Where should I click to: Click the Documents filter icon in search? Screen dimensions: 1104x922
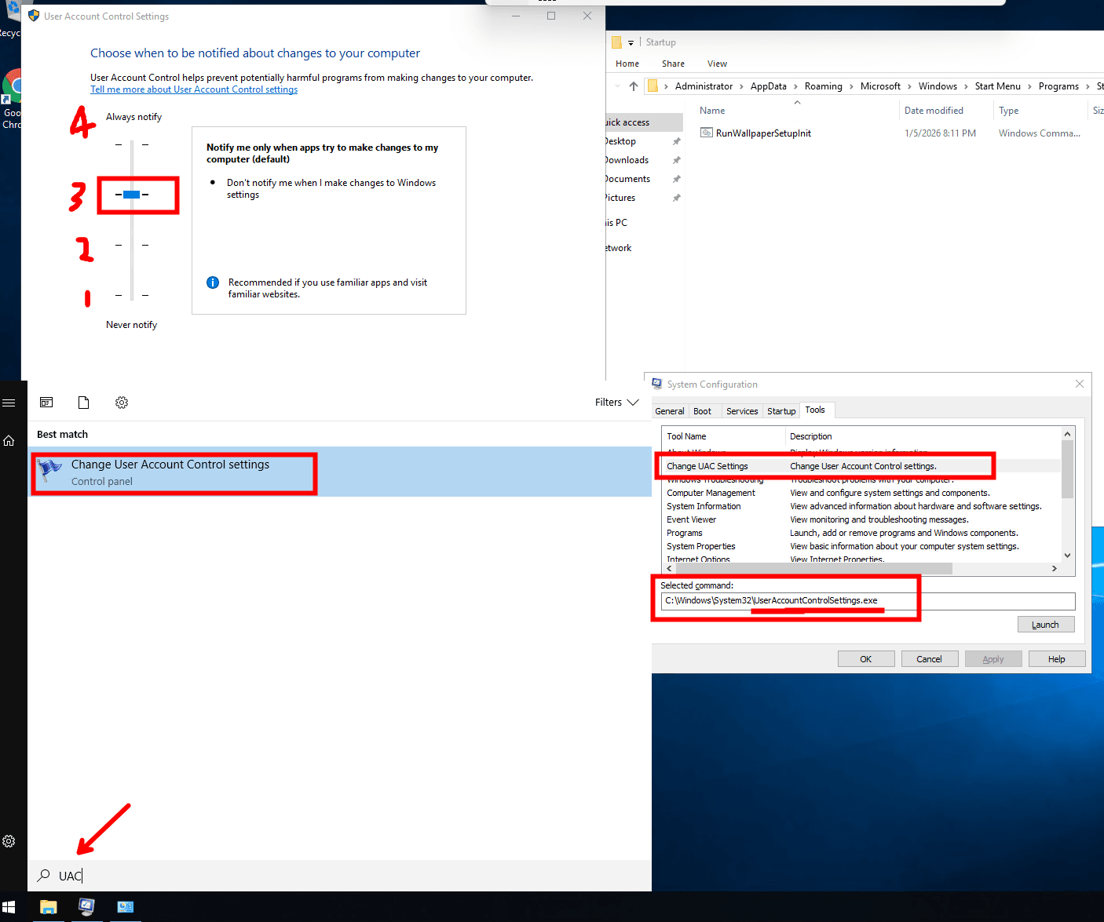pyautogui.click(x=84, y=403)
